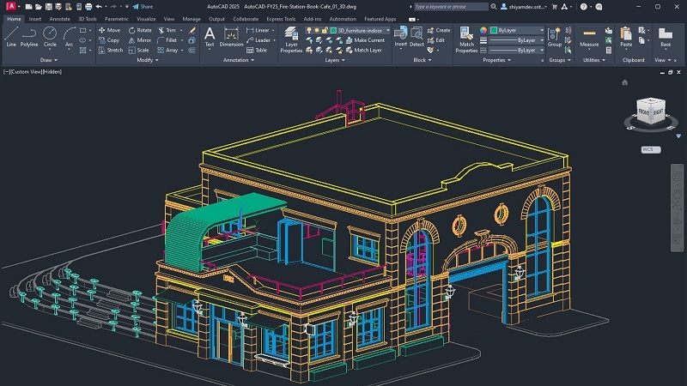687x386 pixels.
Task: Select the Line drawing tool
Action: [11, 36]
